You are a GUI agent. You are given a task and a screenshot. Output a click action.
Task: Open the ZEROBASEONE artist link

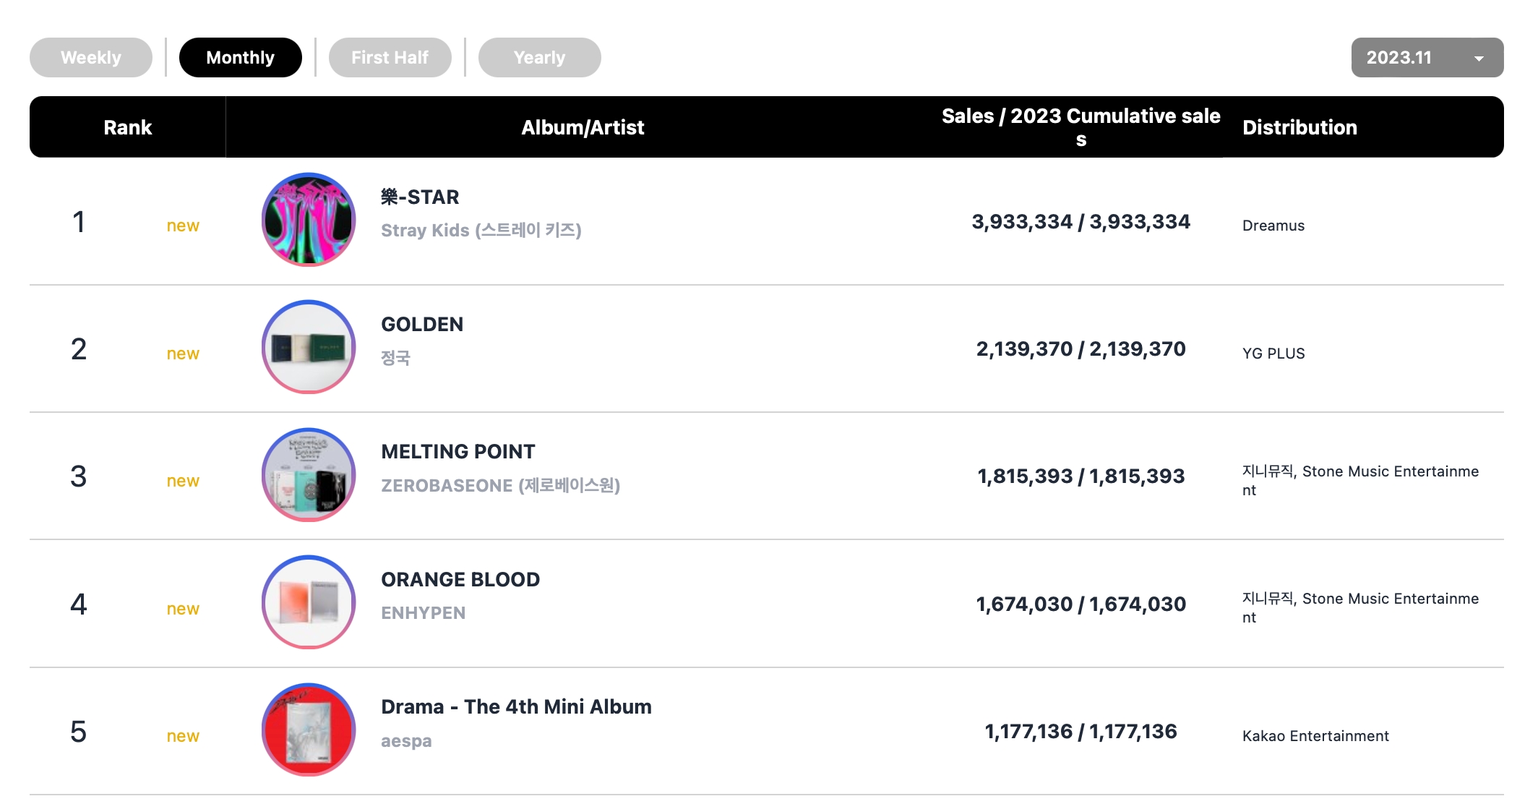500,485
